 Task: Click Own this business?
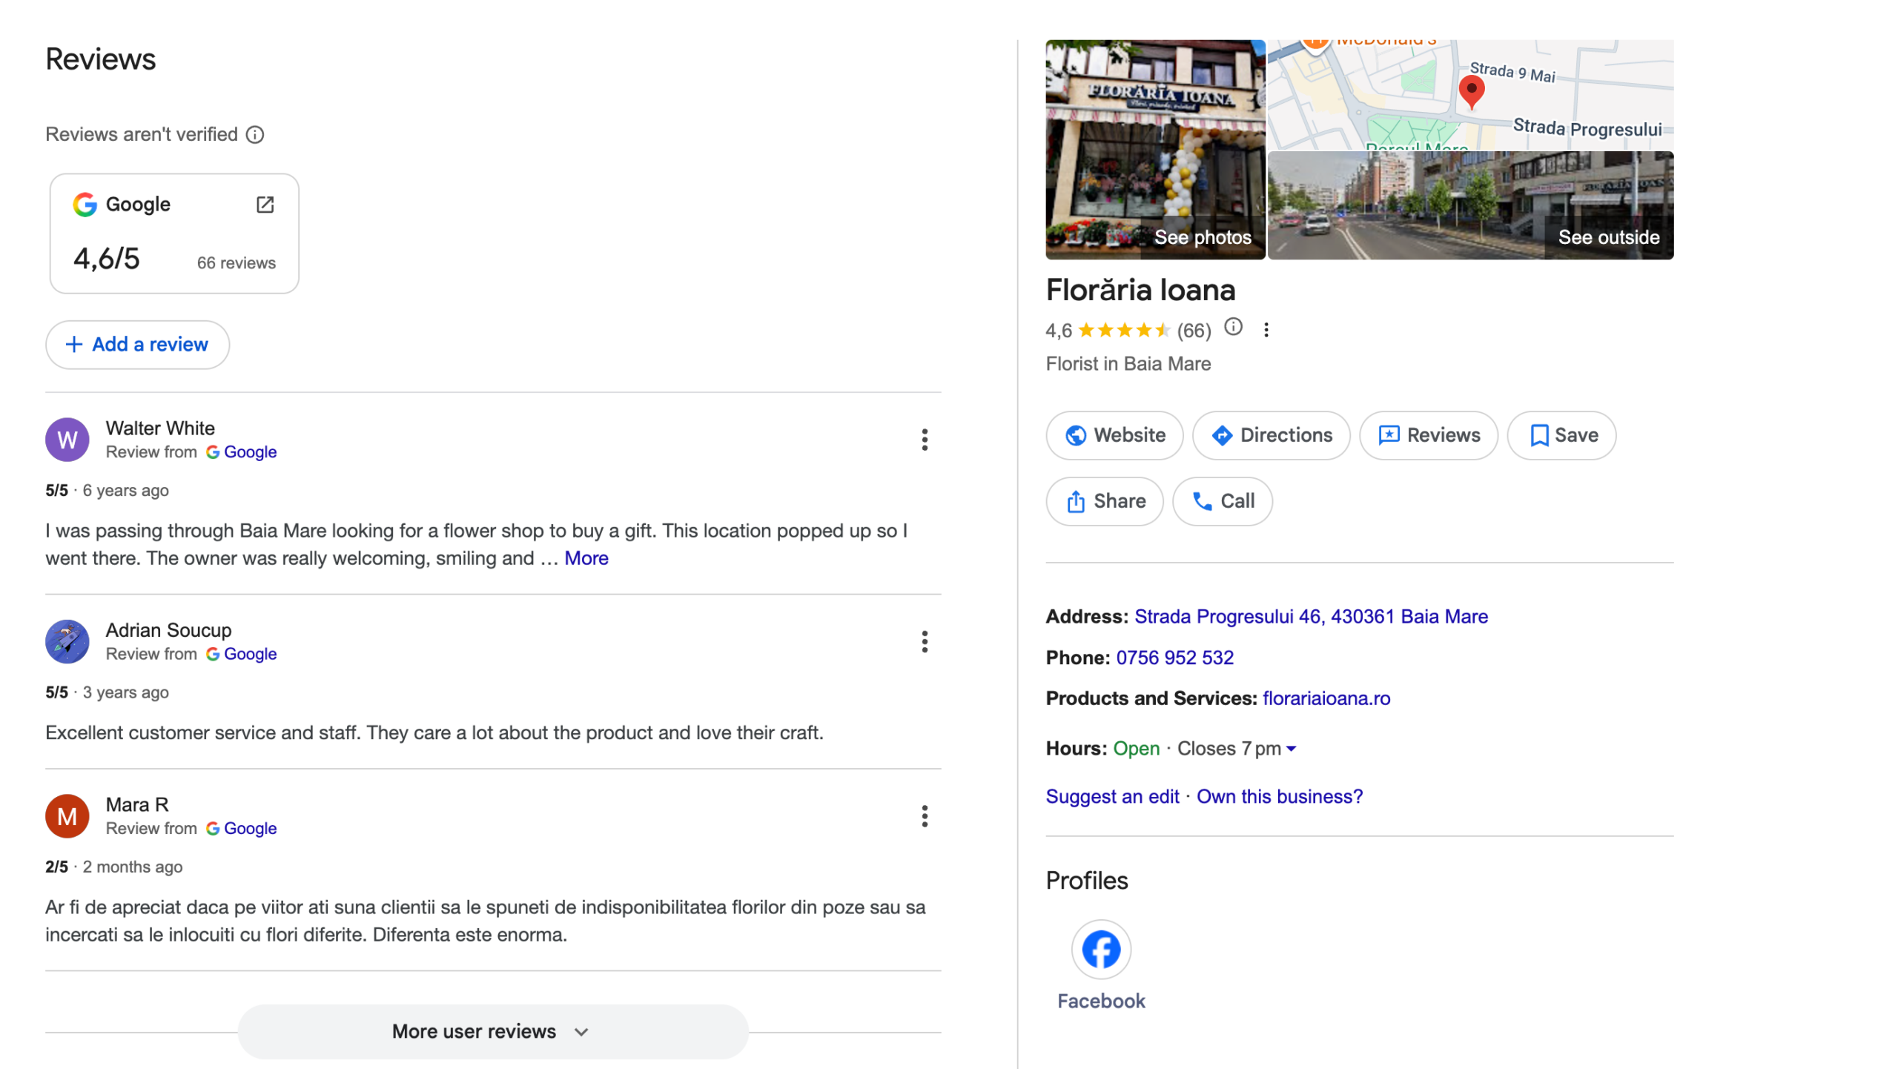tap(1280, 797)
